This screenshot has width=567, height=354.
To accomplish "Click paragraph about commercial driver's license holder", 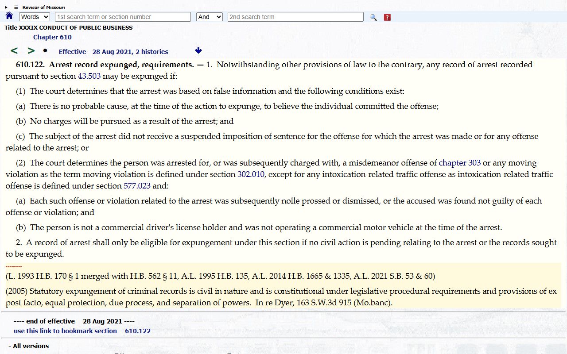I will [259, 227].
